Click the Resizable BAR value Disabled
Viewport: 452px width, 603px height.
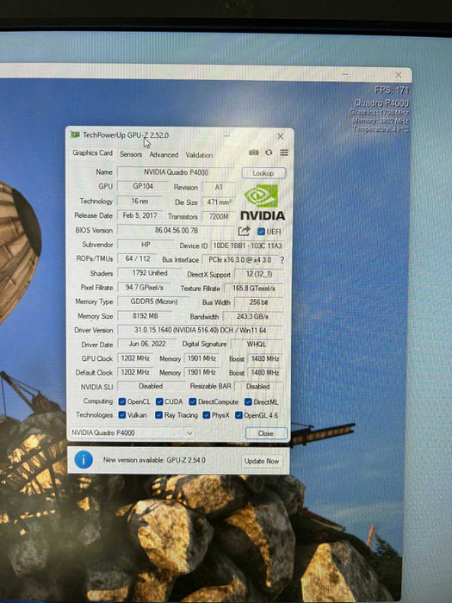pyautogui.click(x=258, y=387)
